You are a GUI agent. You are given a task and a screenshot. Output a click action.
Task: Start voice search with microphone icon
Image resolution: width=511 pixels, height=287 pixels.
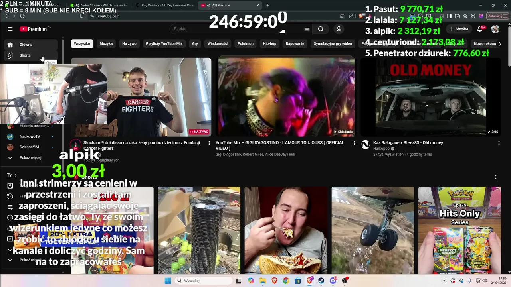coord(339,29)
